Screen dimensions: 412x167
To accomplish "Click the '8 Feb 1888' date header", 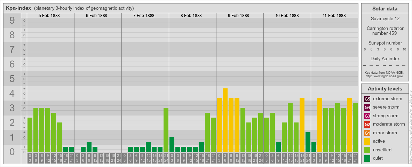I will click(191, 16).
